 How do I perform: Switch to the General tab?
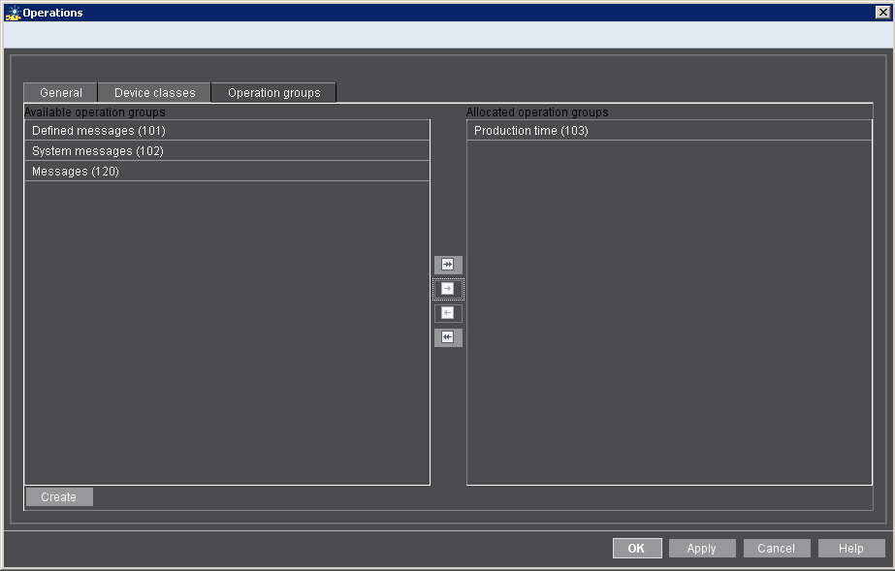tap(60, 92)
